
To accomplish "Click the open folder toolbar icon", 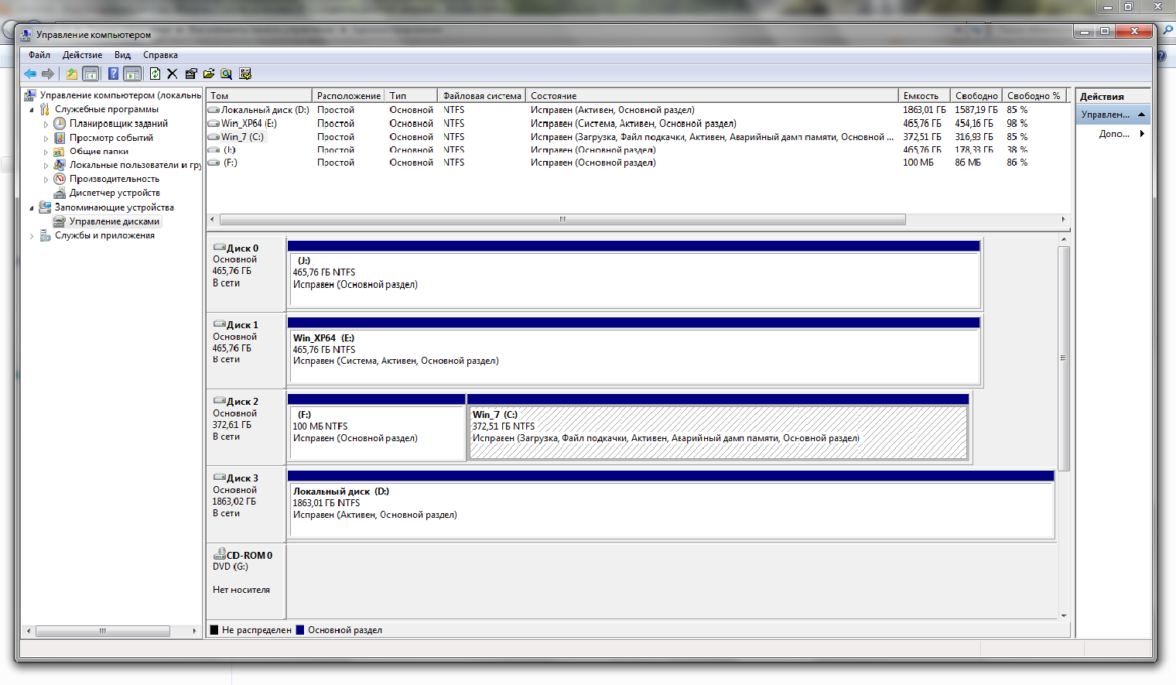I will (x=209, y=74).
